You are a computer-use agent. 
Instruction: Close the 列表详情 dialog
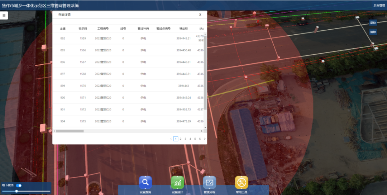200,15
